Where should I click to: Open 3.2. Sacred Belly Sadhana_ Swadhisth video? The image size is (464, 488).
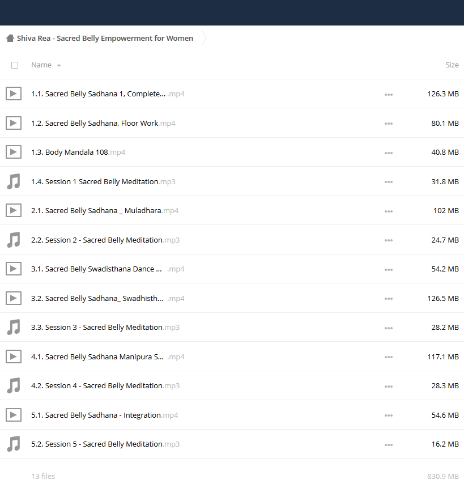(x=108, y=298)
